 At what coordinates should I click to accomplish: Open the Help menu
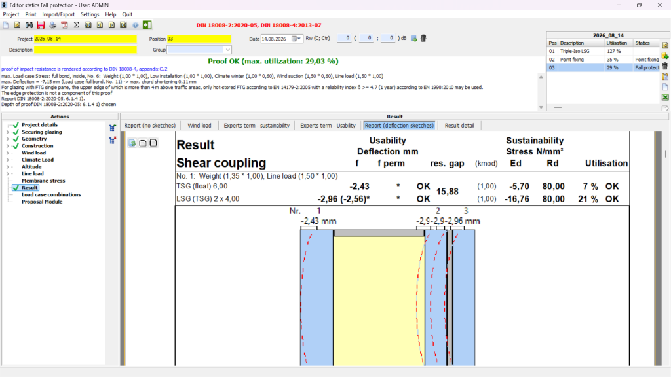click(111, 14)
